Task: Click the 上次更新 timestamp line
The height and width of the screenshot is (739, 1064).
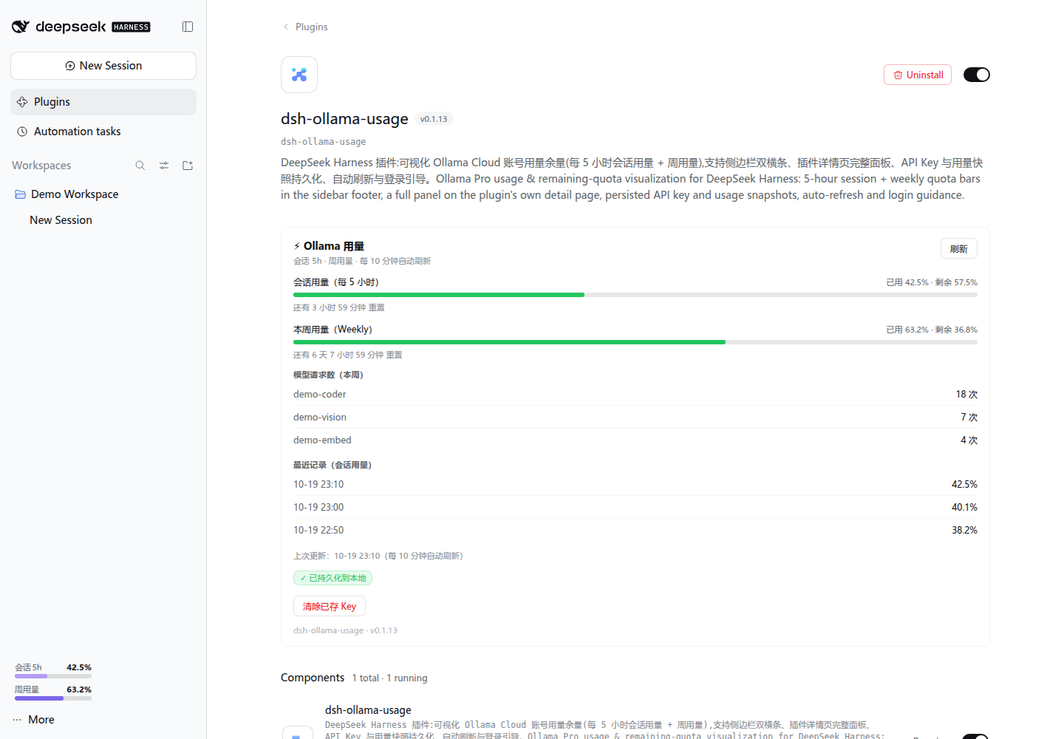Action: 378,556
